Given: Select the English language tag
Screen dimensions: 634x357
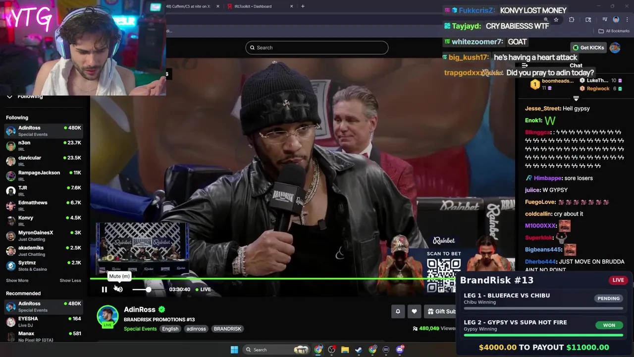Looking at the screenshot, I should click(x=170, y=329).
